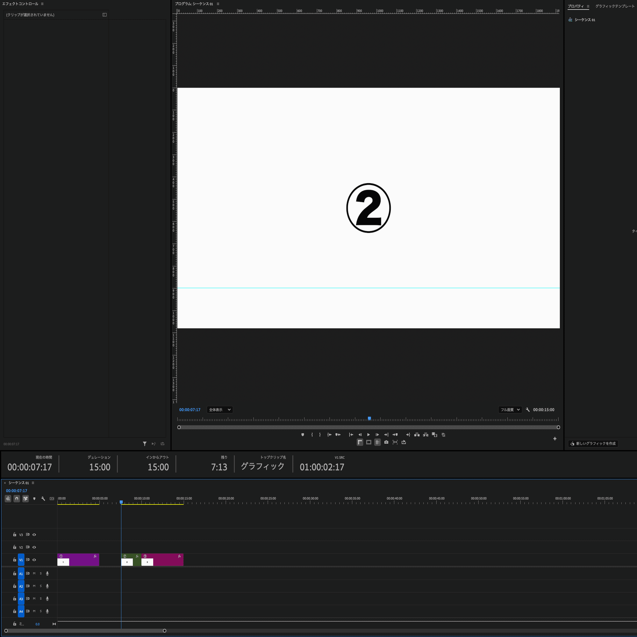
Task: Click the Lift button icon
Action: pyautogui.click(x=417, y=434)
